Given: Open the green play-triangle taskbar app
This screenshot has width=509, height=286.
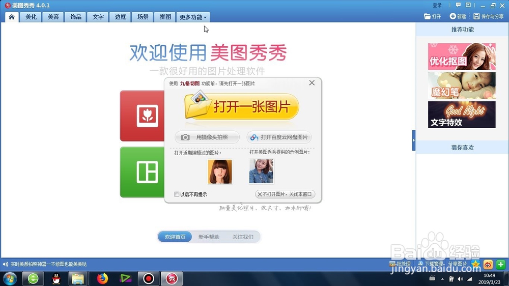Looking at the screenshot, I should pyautogui.click(x=125, y=278).
